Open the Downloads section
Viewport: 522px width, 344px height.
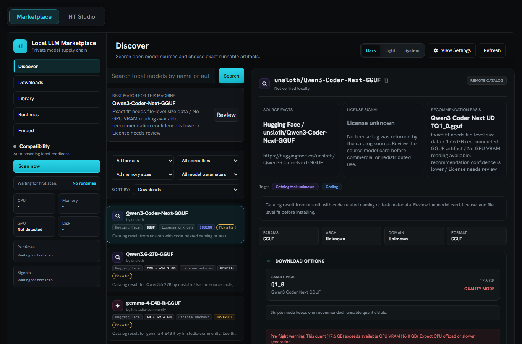click(x=57, y=82)
